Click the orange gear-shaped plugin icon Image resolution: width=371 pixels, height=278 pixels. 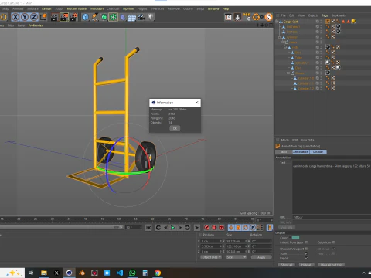(256, 17)
